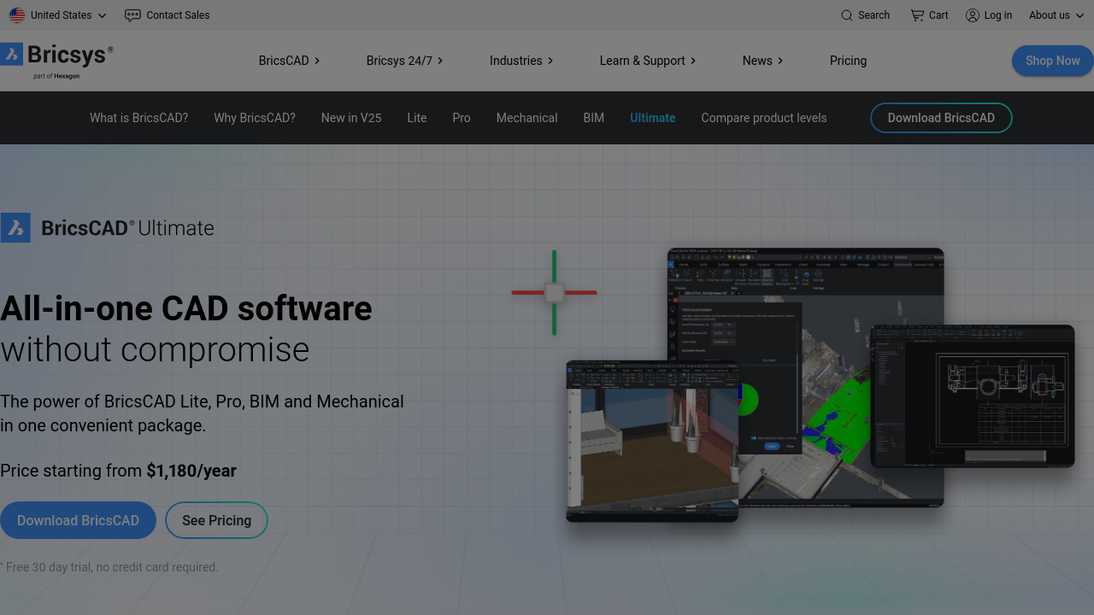The height and width of the screenshot is (615, 1094).
Task: Go to the Pricing menu item
Action: click(848, 61)
